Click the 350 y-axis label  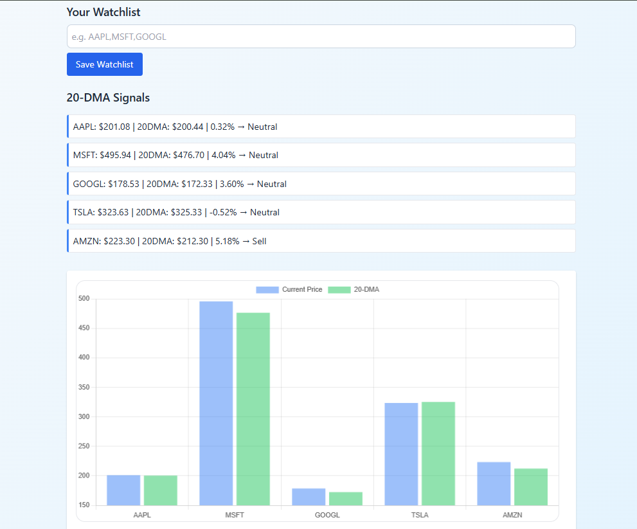[84, 387]
